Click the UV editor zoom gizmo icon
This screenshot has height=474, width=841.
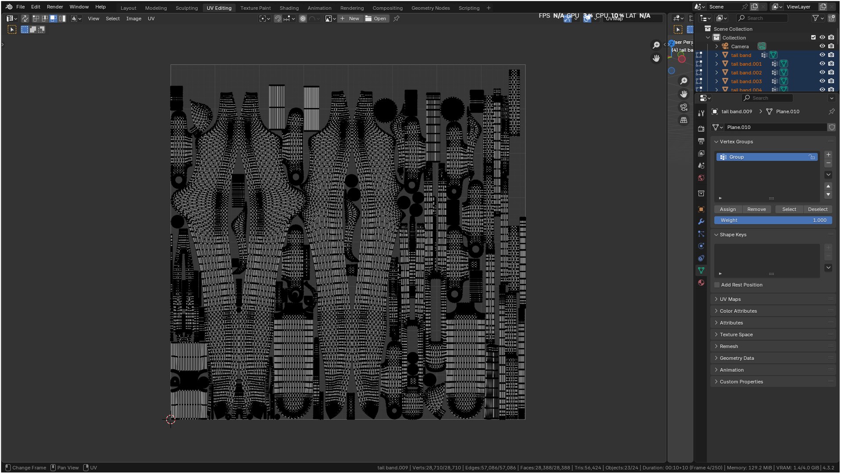pyautogui.click(x=656, y=45)
